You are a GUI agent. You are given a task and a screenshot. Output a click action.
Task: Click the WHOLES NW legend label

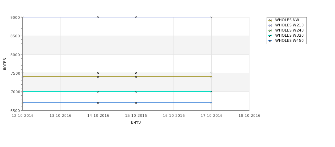click(x=287, y=20)
